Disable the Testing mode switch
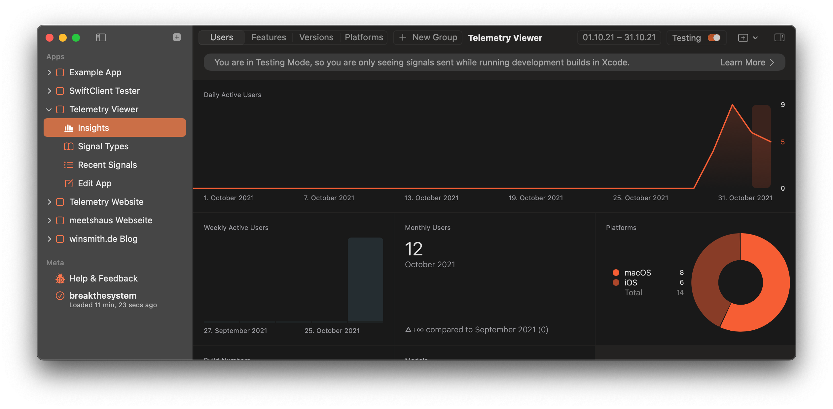Image resolution: width=833 pixels, height=409 pixels. coord(714,38)
